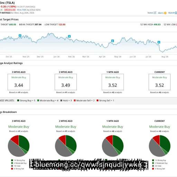Click the Strong Buy = 5 legend swatch

click(x=18, y=101)
